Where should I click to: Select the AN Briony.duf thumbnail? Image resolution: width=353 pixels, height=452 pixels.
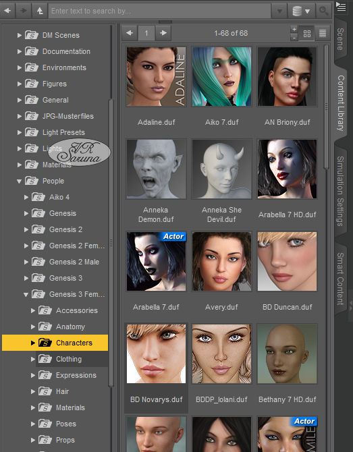tap(288, 77)
